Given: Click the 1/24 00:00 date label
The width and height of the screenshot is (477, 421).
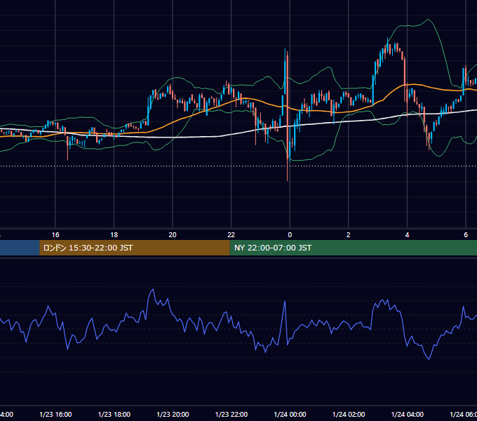Looking at the screenshot, I should 290,414.
